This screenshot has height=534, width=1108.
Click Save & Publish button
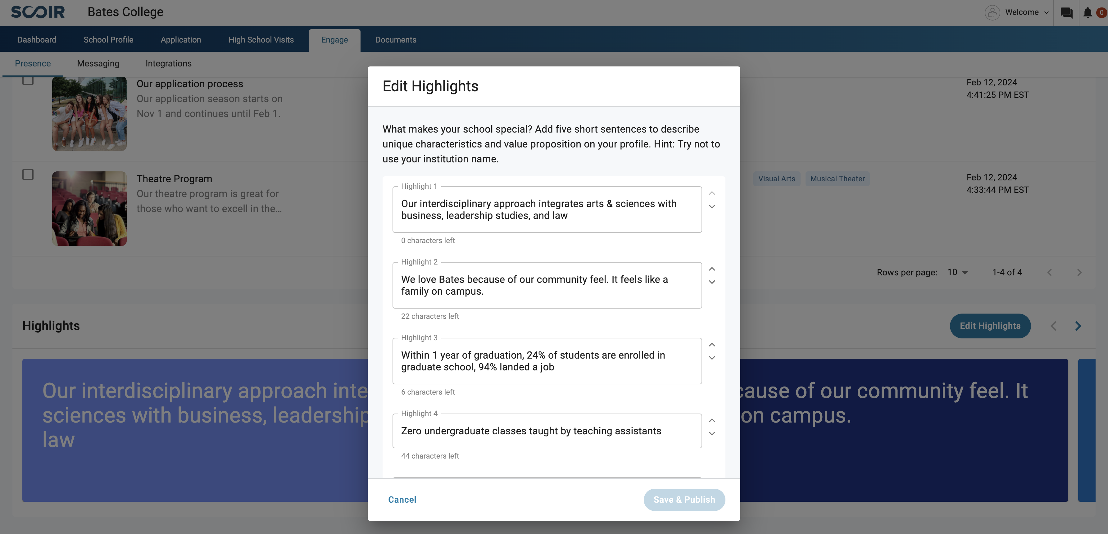click(684, 500)
